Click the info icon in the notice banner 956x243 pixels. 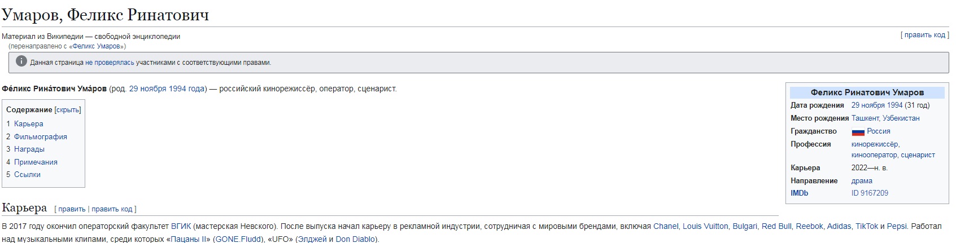tap(21, 61)
